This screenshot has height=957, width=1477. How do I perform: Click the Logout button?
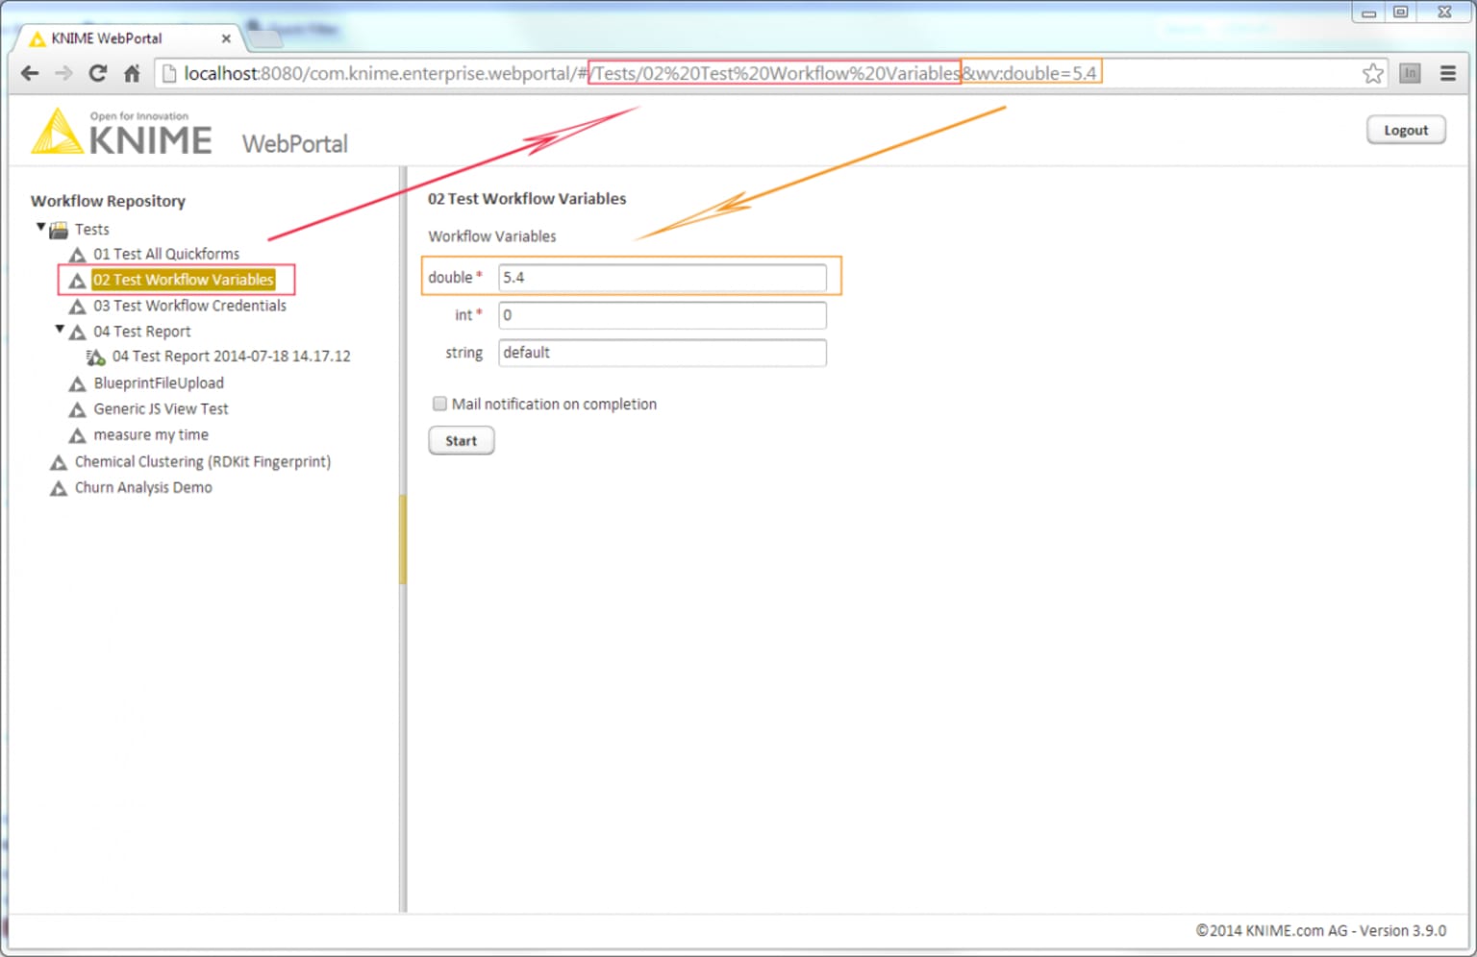click(x=1406, y=130)
